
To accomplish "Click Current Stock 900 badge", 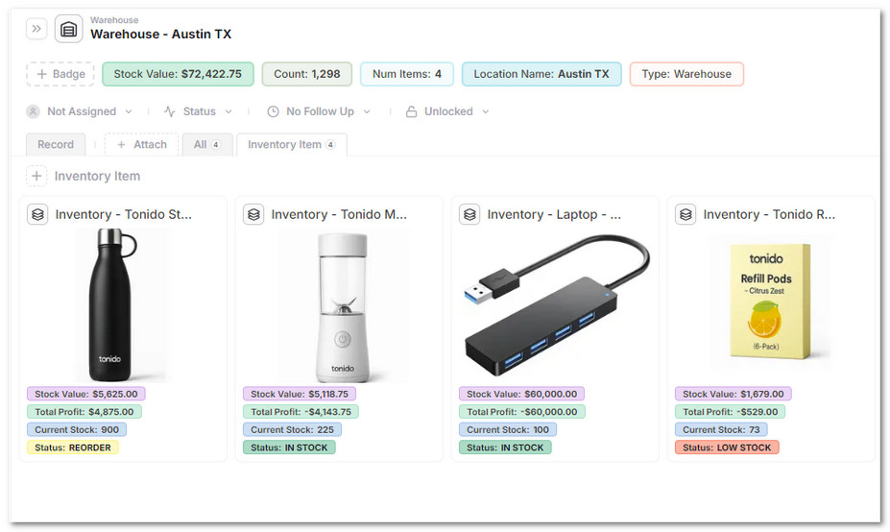I will tap(77, 430).
